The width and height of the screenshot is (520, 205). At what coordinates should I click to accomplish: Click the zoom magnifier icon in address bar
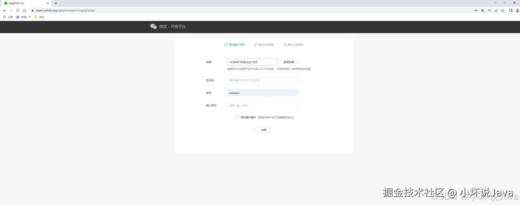tap(489, 10)
